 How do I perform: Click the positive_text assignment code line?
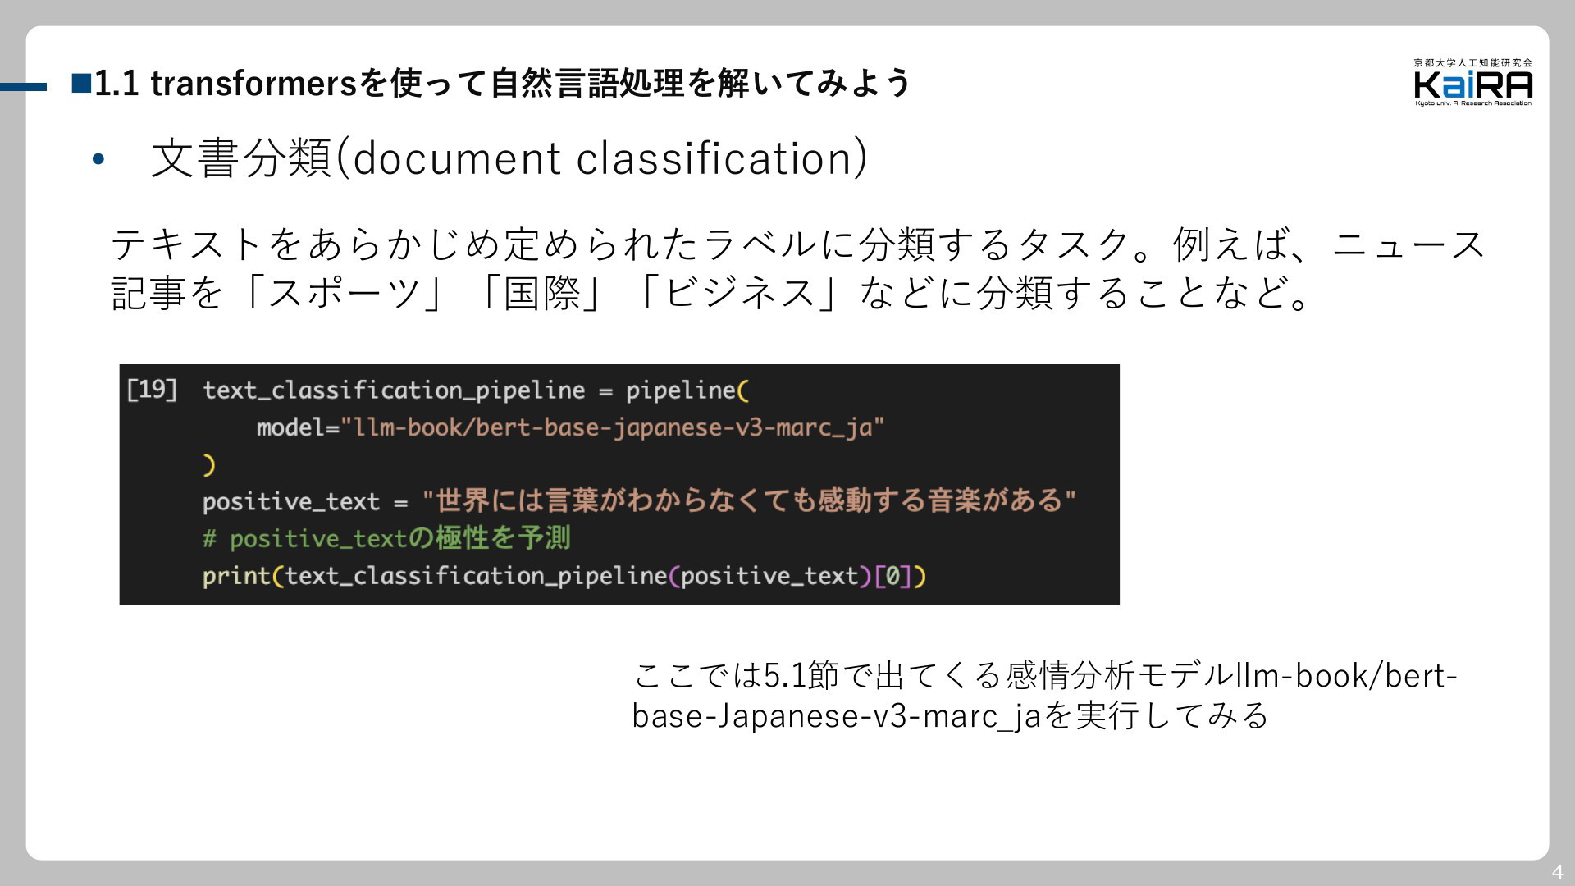point(639,500)
